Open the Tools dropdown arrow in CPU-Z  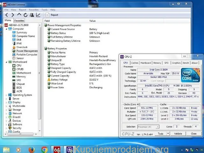click(168, 134)
